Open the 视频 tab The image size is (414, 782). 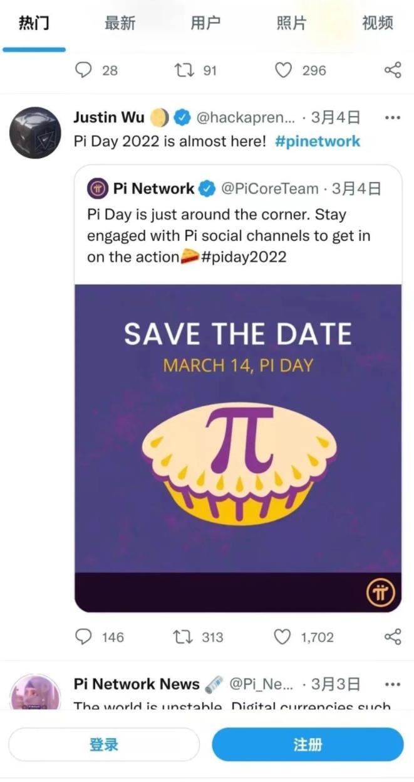[378, 24]
